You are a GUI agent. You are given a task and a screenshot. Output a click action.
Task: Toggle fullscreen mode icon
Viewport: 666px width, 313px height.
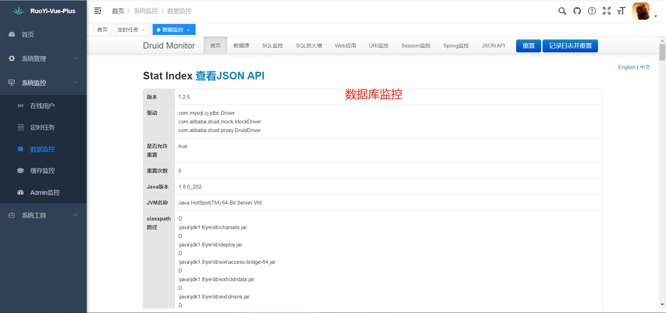607,11
